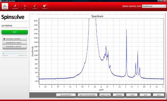Click the green START button

[x=15, y=32]
